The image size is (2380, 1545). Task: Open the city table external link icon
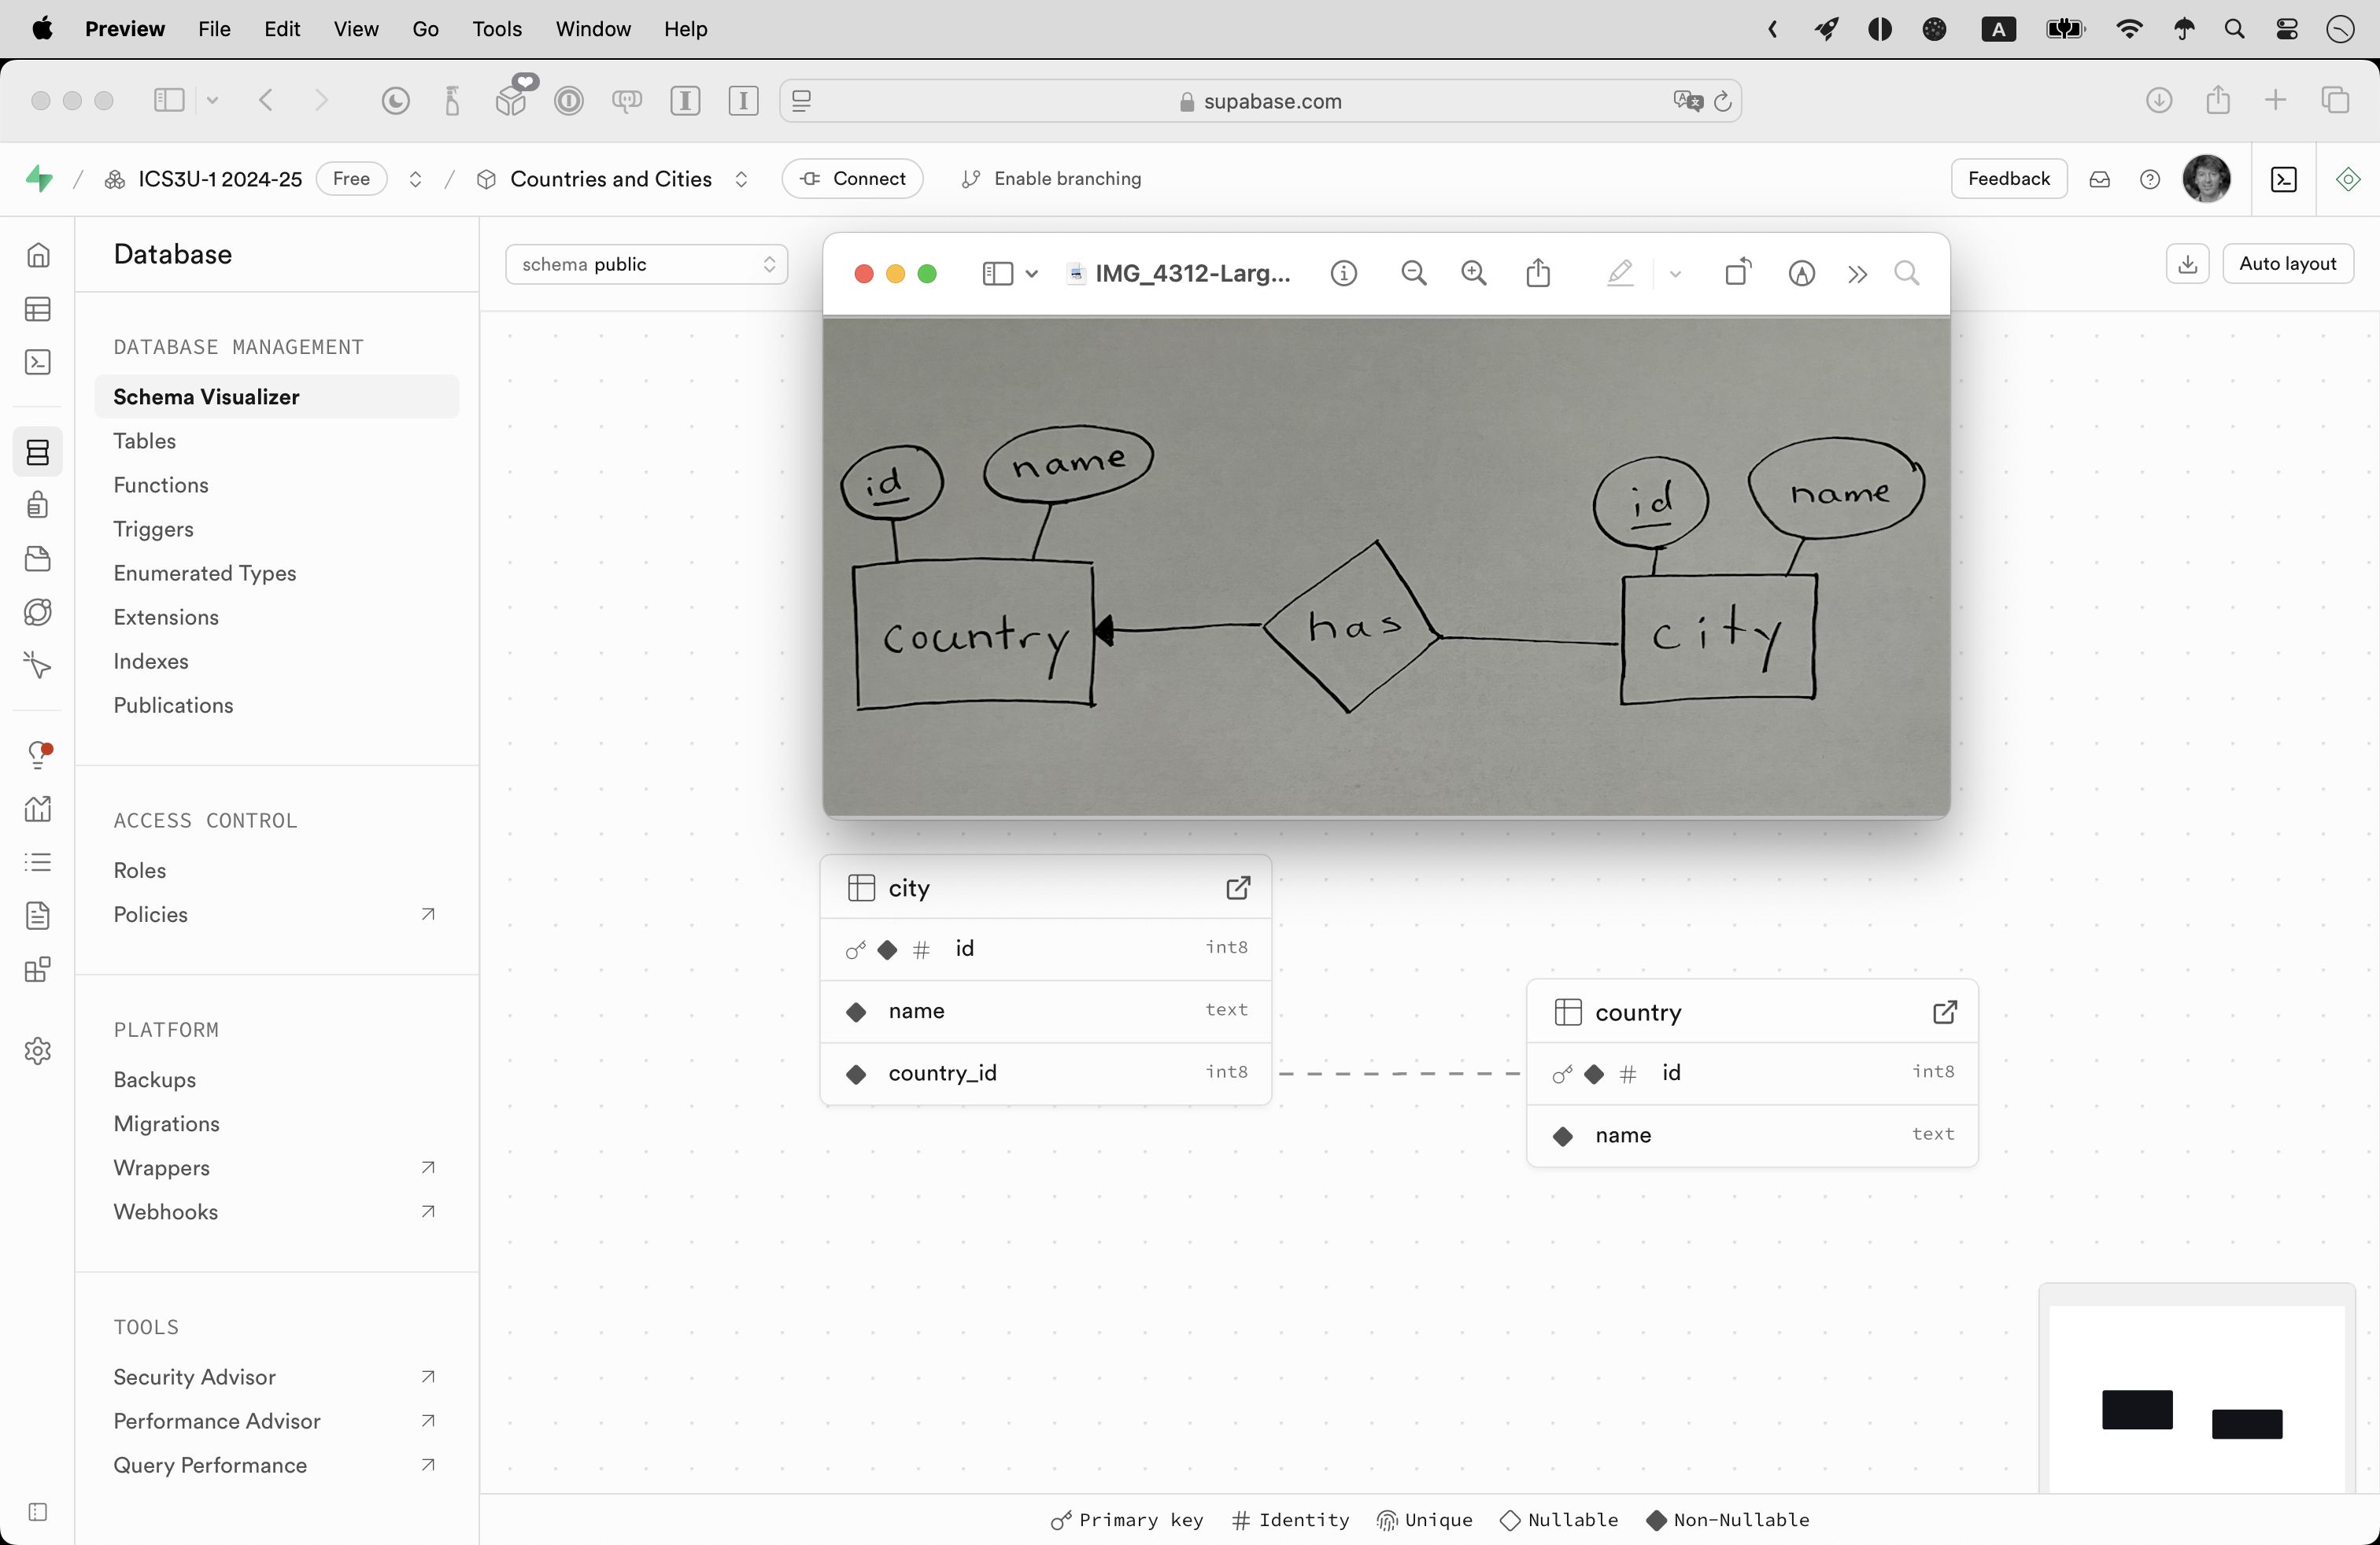pyautogui.click(x=1238, y=887)
